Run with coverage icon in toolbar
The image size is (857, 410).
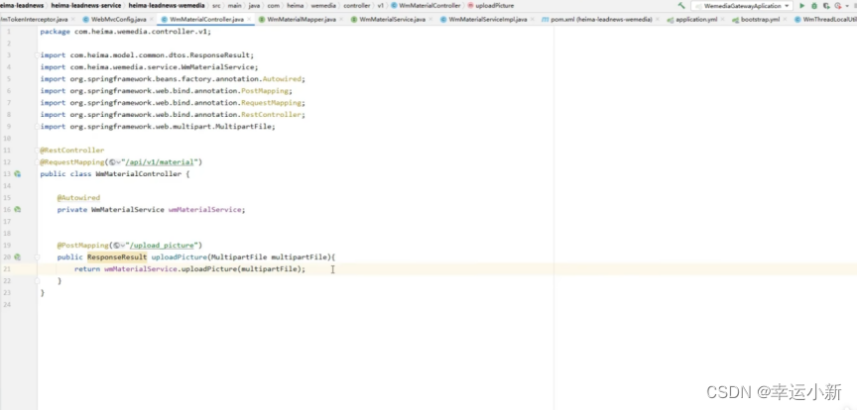(x=826, y=6)
